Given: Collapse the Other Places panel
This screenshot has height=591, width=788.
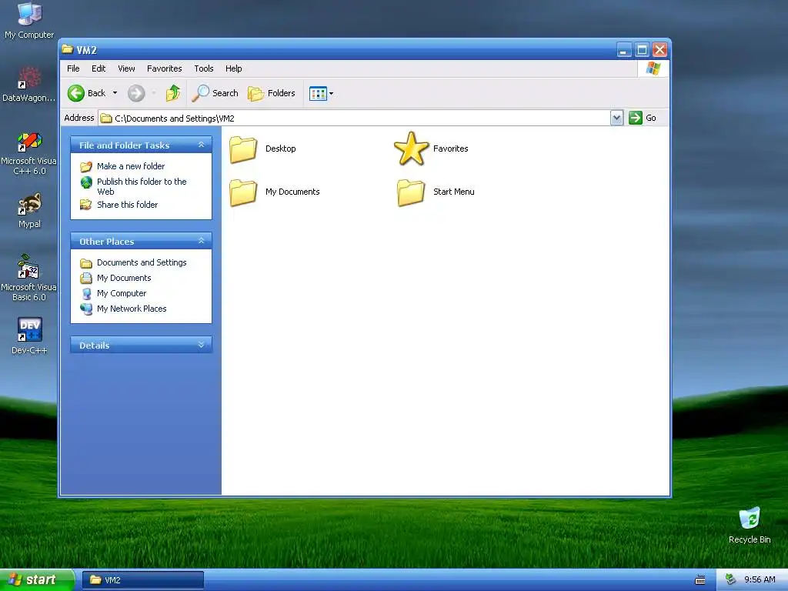Looking at the screenshot, I should (x=201, y=241).
